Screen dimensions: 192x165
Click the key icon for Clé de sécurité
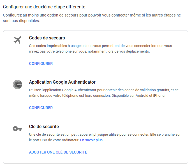(17, 129)
